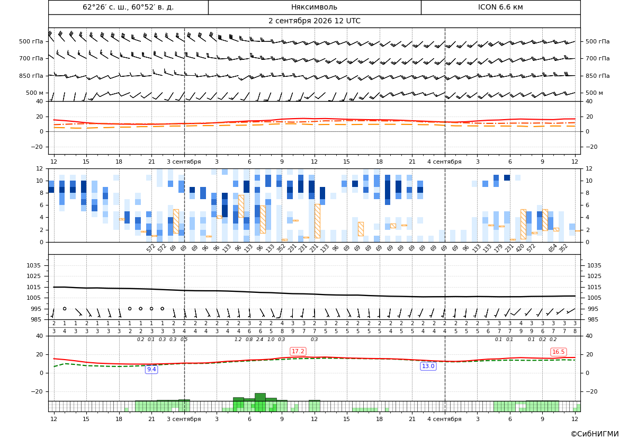Click the forecast title 2 сентября 2026 12 UTC
This screenshot has width=619, height=438.
(x=314, y=21)
